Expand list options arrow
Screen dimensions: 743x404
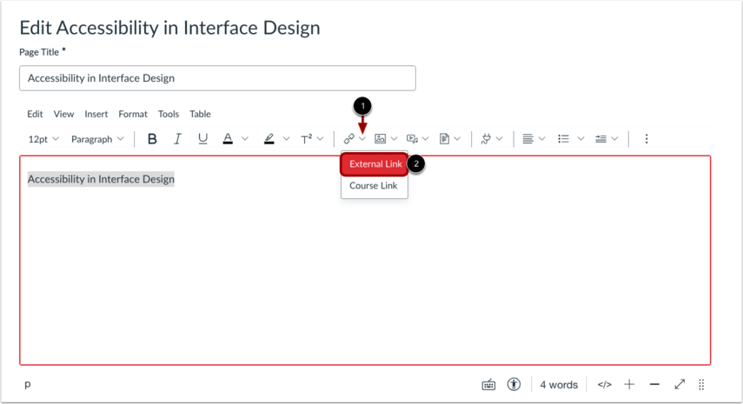(x=580, y=139)
